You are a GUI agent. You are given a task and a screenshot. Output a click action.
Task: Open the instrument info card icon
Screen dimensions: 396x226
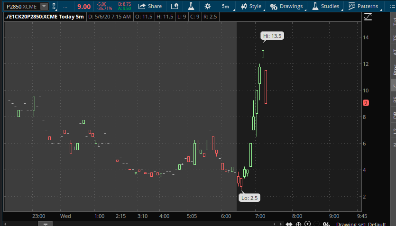175,6
